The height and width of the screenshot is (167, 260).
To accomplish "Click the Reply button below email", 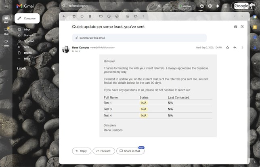I will pos(81,151).
